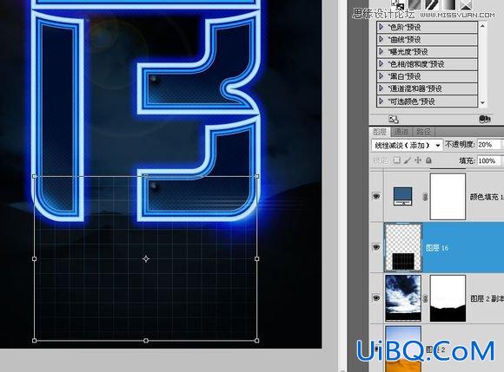504x372 pixels.
Task: Click transform handle at left middle edge
Action: (x=35, y=258)
